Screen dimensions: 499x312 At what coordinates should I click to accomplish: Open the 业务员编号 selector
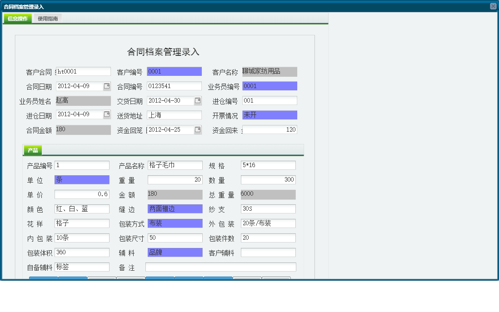(x=269, y=86)
